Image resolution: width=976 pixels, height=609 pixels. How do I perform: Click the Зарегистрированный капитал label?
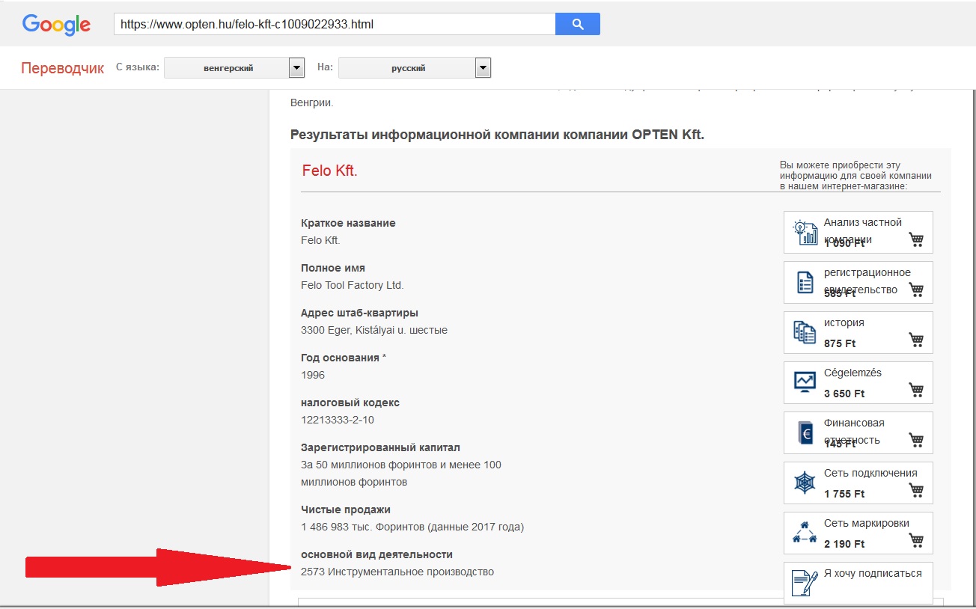[380, 447]
